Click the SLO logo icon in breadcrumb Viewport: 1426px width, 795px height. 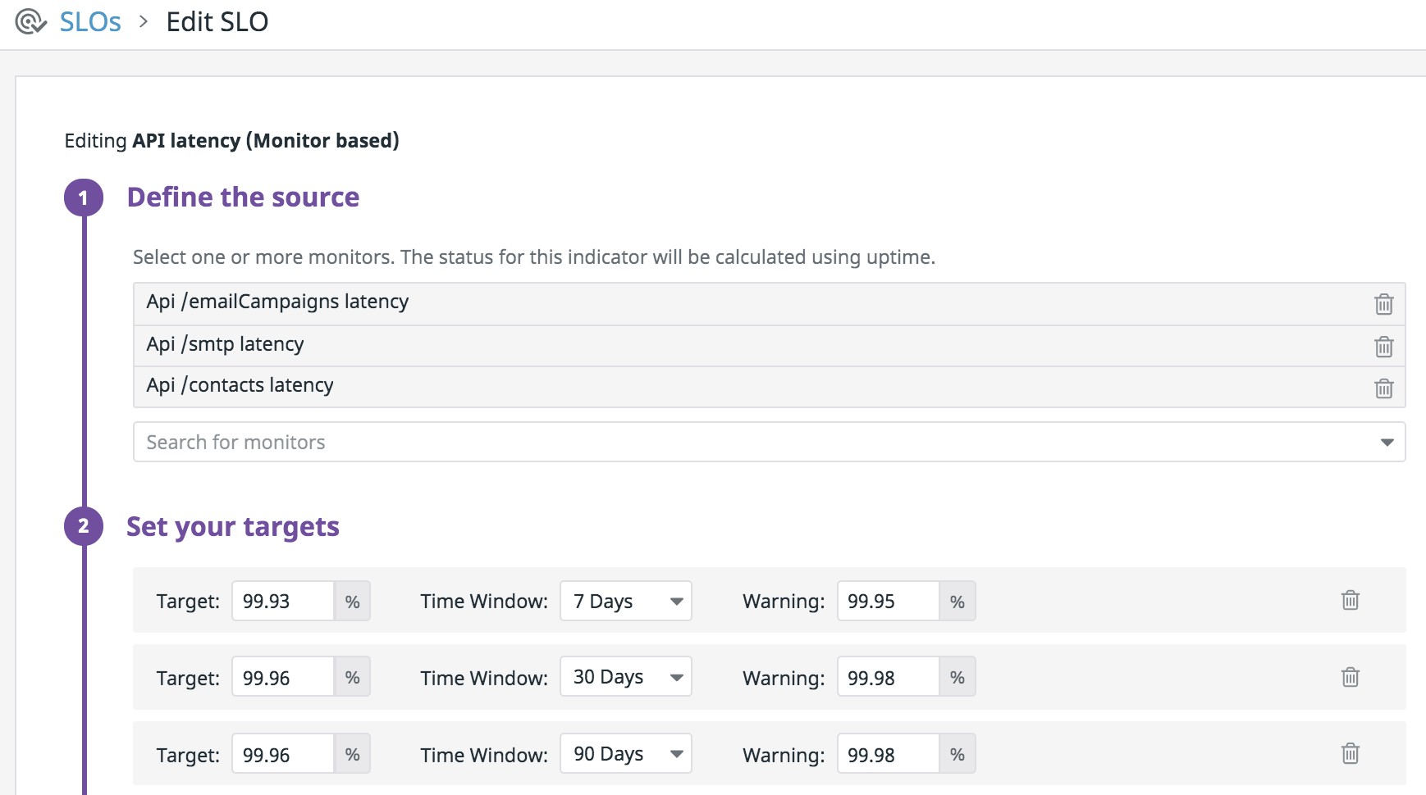pos(30,22)
